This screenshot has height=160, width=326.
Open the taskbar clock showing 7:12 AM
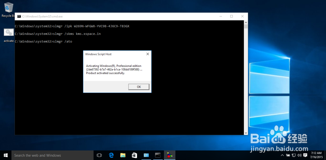click(x=316, y=155)
